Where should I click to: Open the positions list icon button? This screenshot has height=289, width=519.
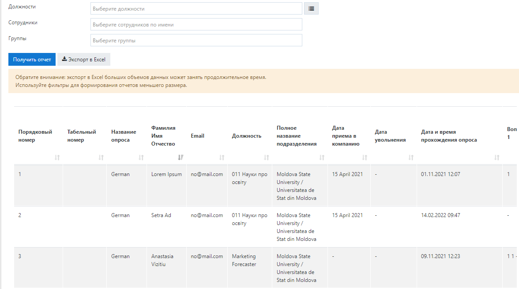tap(311, 9)
